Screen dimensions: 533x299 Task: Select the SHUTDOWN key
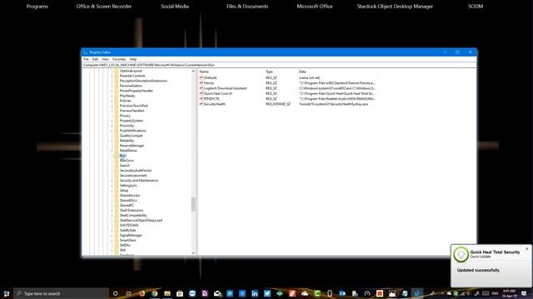(129, 225)
